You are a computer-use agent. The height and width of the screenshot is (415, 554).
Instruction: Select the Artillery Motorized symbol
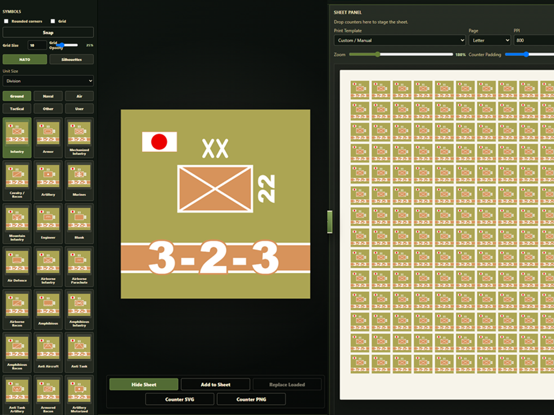coord(79,395)
